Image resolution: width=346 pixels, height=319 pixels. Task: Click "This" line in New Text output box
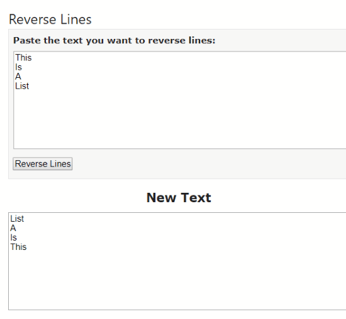(x=18, y=247)
